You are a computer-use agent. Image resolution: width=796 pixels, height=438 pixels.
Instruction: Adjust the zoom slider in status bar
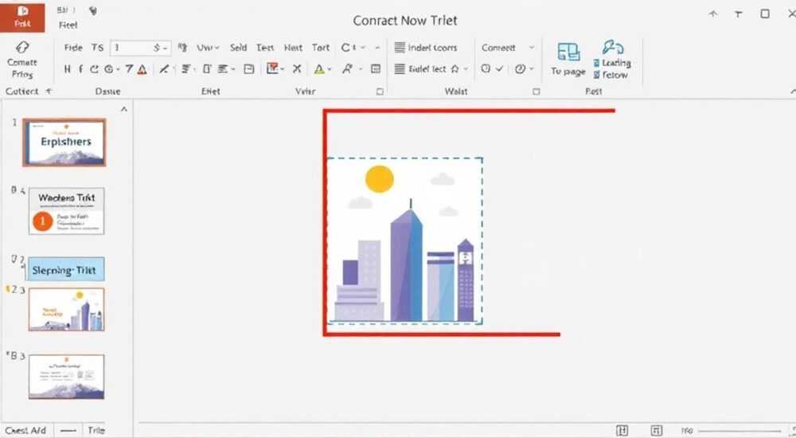pyautogui.click(x=741, y=431)
